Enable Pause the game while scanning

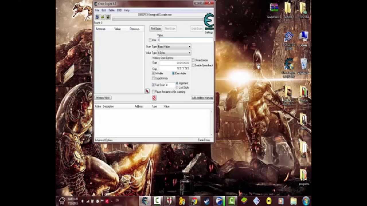[x=153, y=92]
